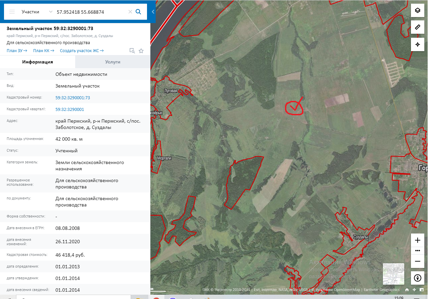This screenshot has width=429, height=299.
Task: Zoom in with the plus button
Action: pyautogui.click(x=417, y=240)
